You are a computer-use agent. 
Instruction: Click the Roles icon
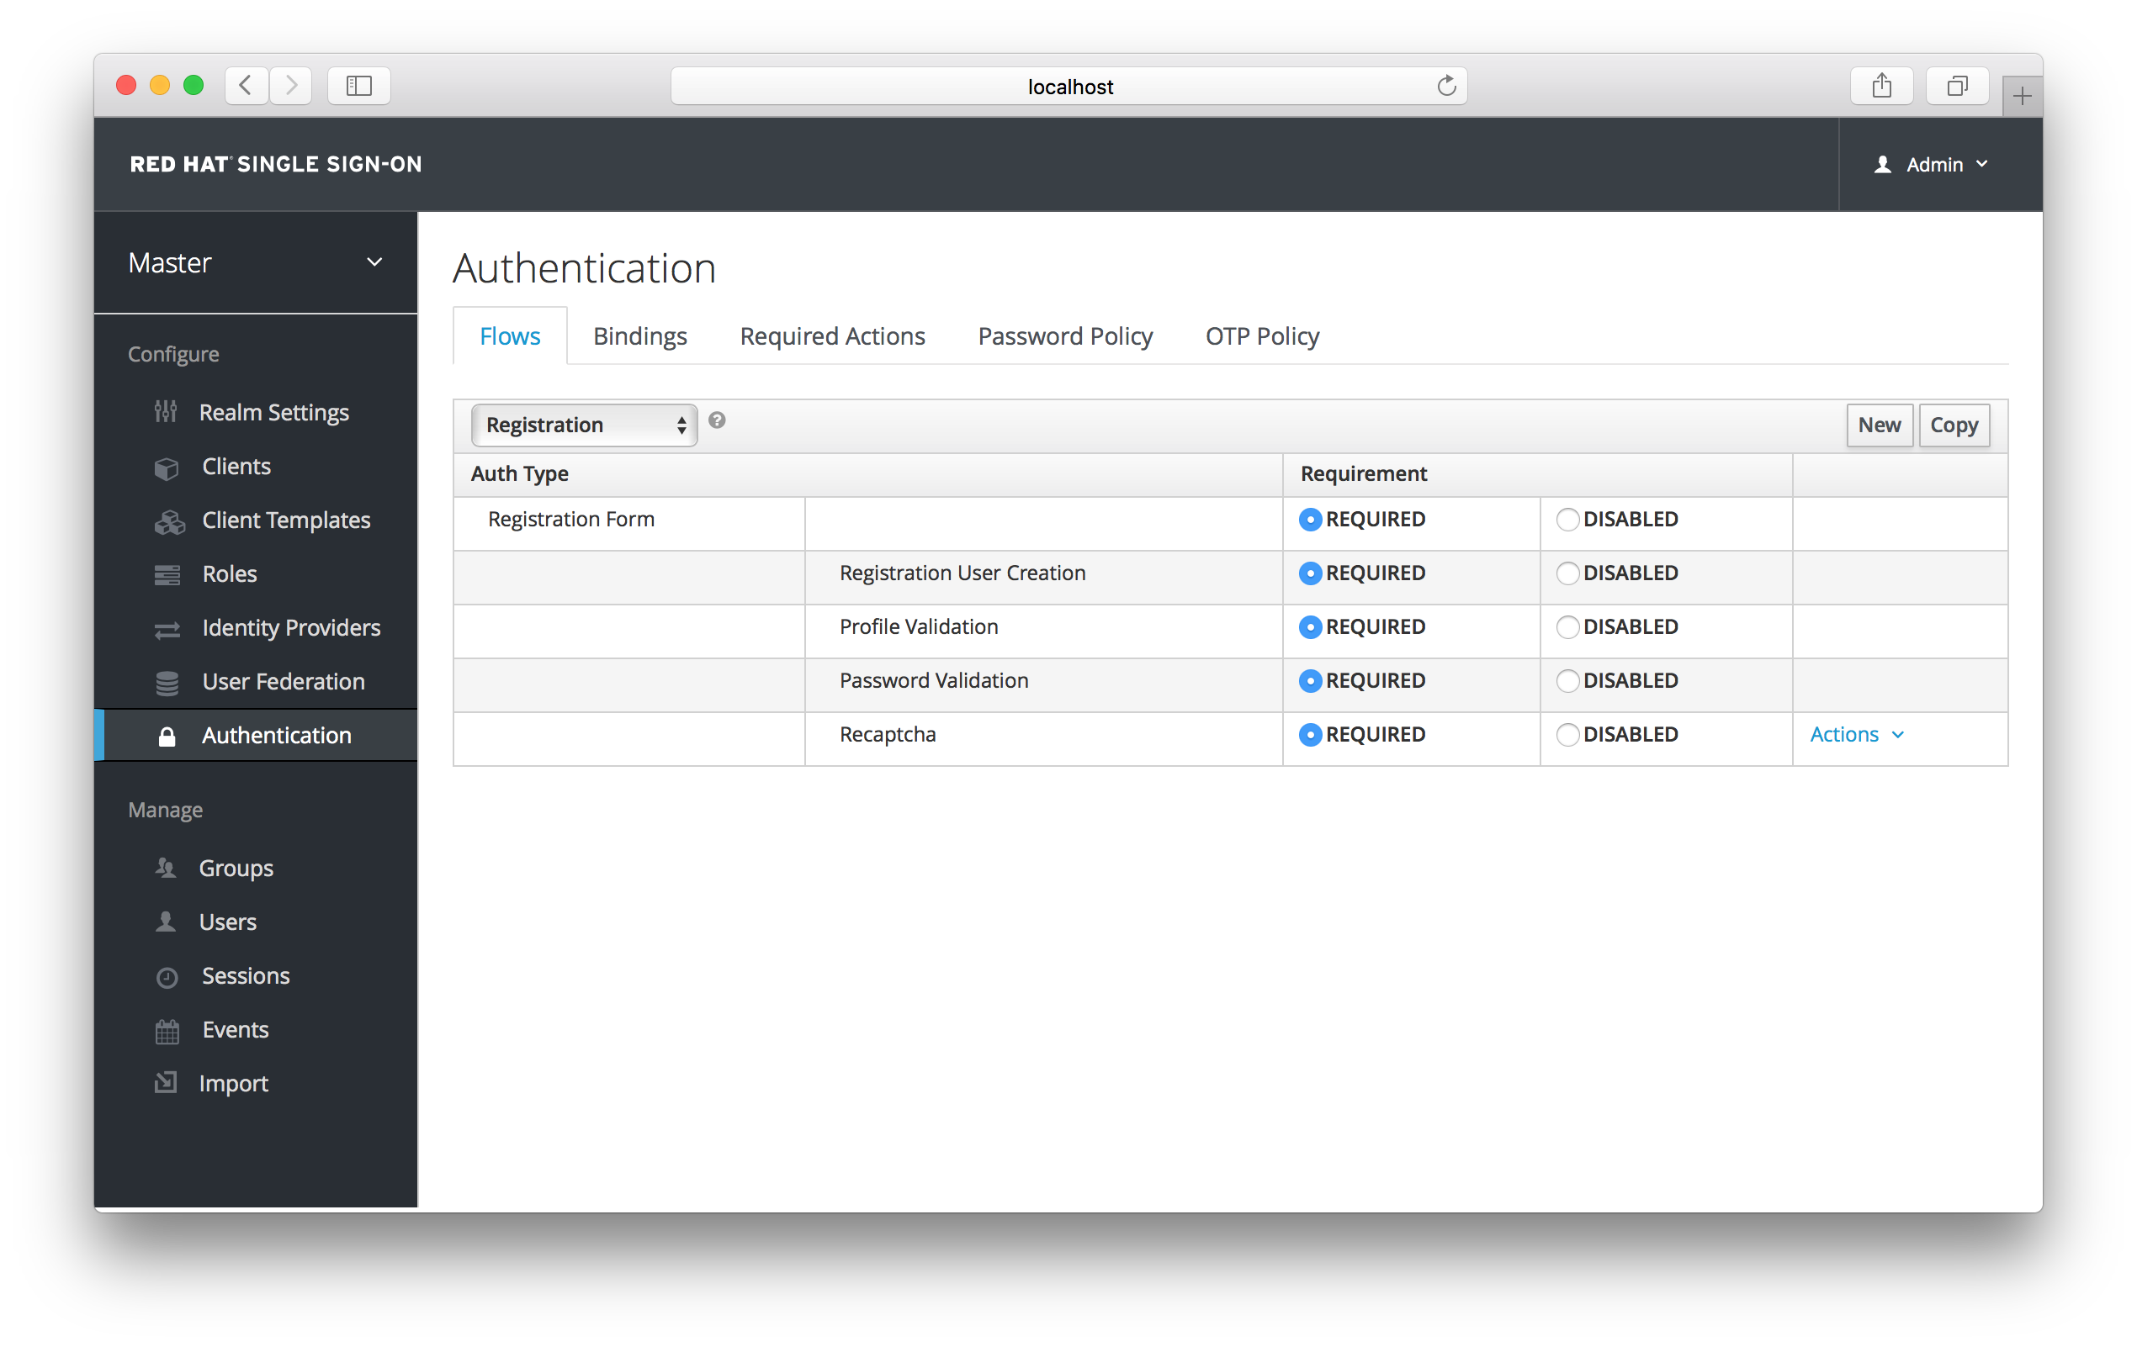coord(169,573)
